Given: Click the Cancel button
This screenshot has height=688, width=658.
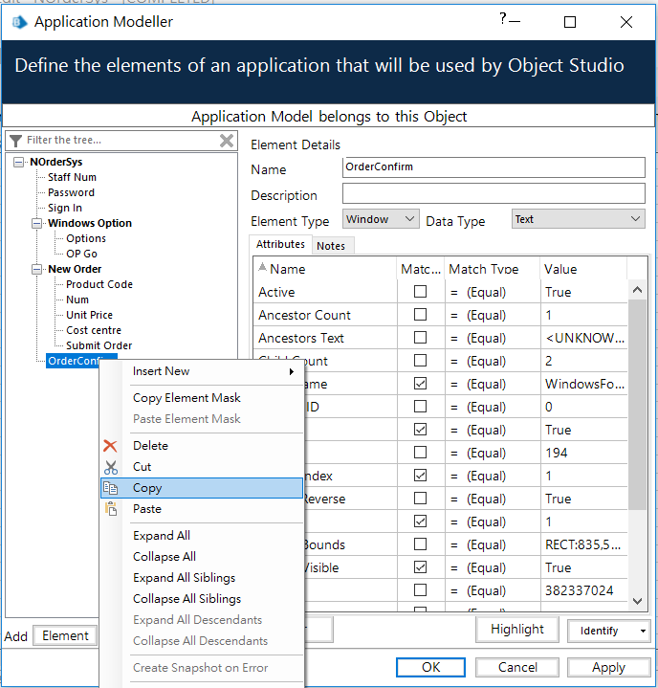Looking at the screenshot, I should tap(517, 667).
